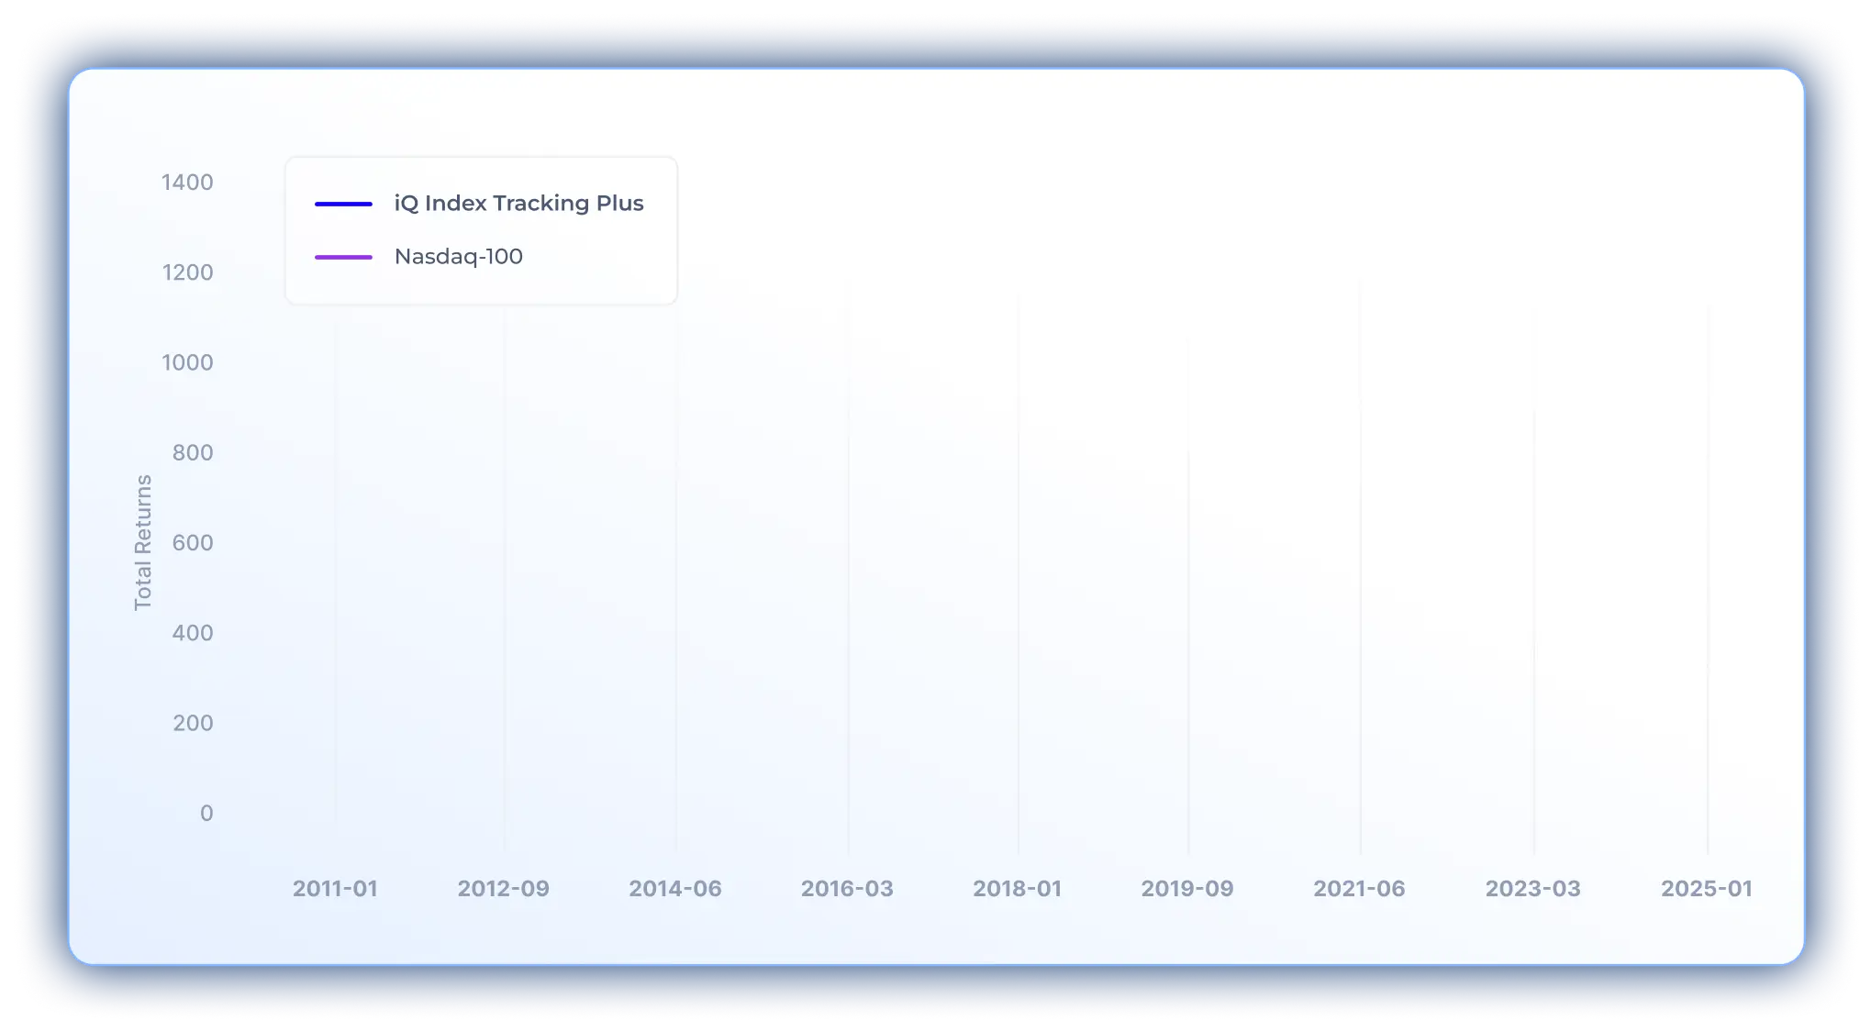Screen dimensions: 1871x1032
Task: Click the 0 y-axis value
Action: click(206, 813)
